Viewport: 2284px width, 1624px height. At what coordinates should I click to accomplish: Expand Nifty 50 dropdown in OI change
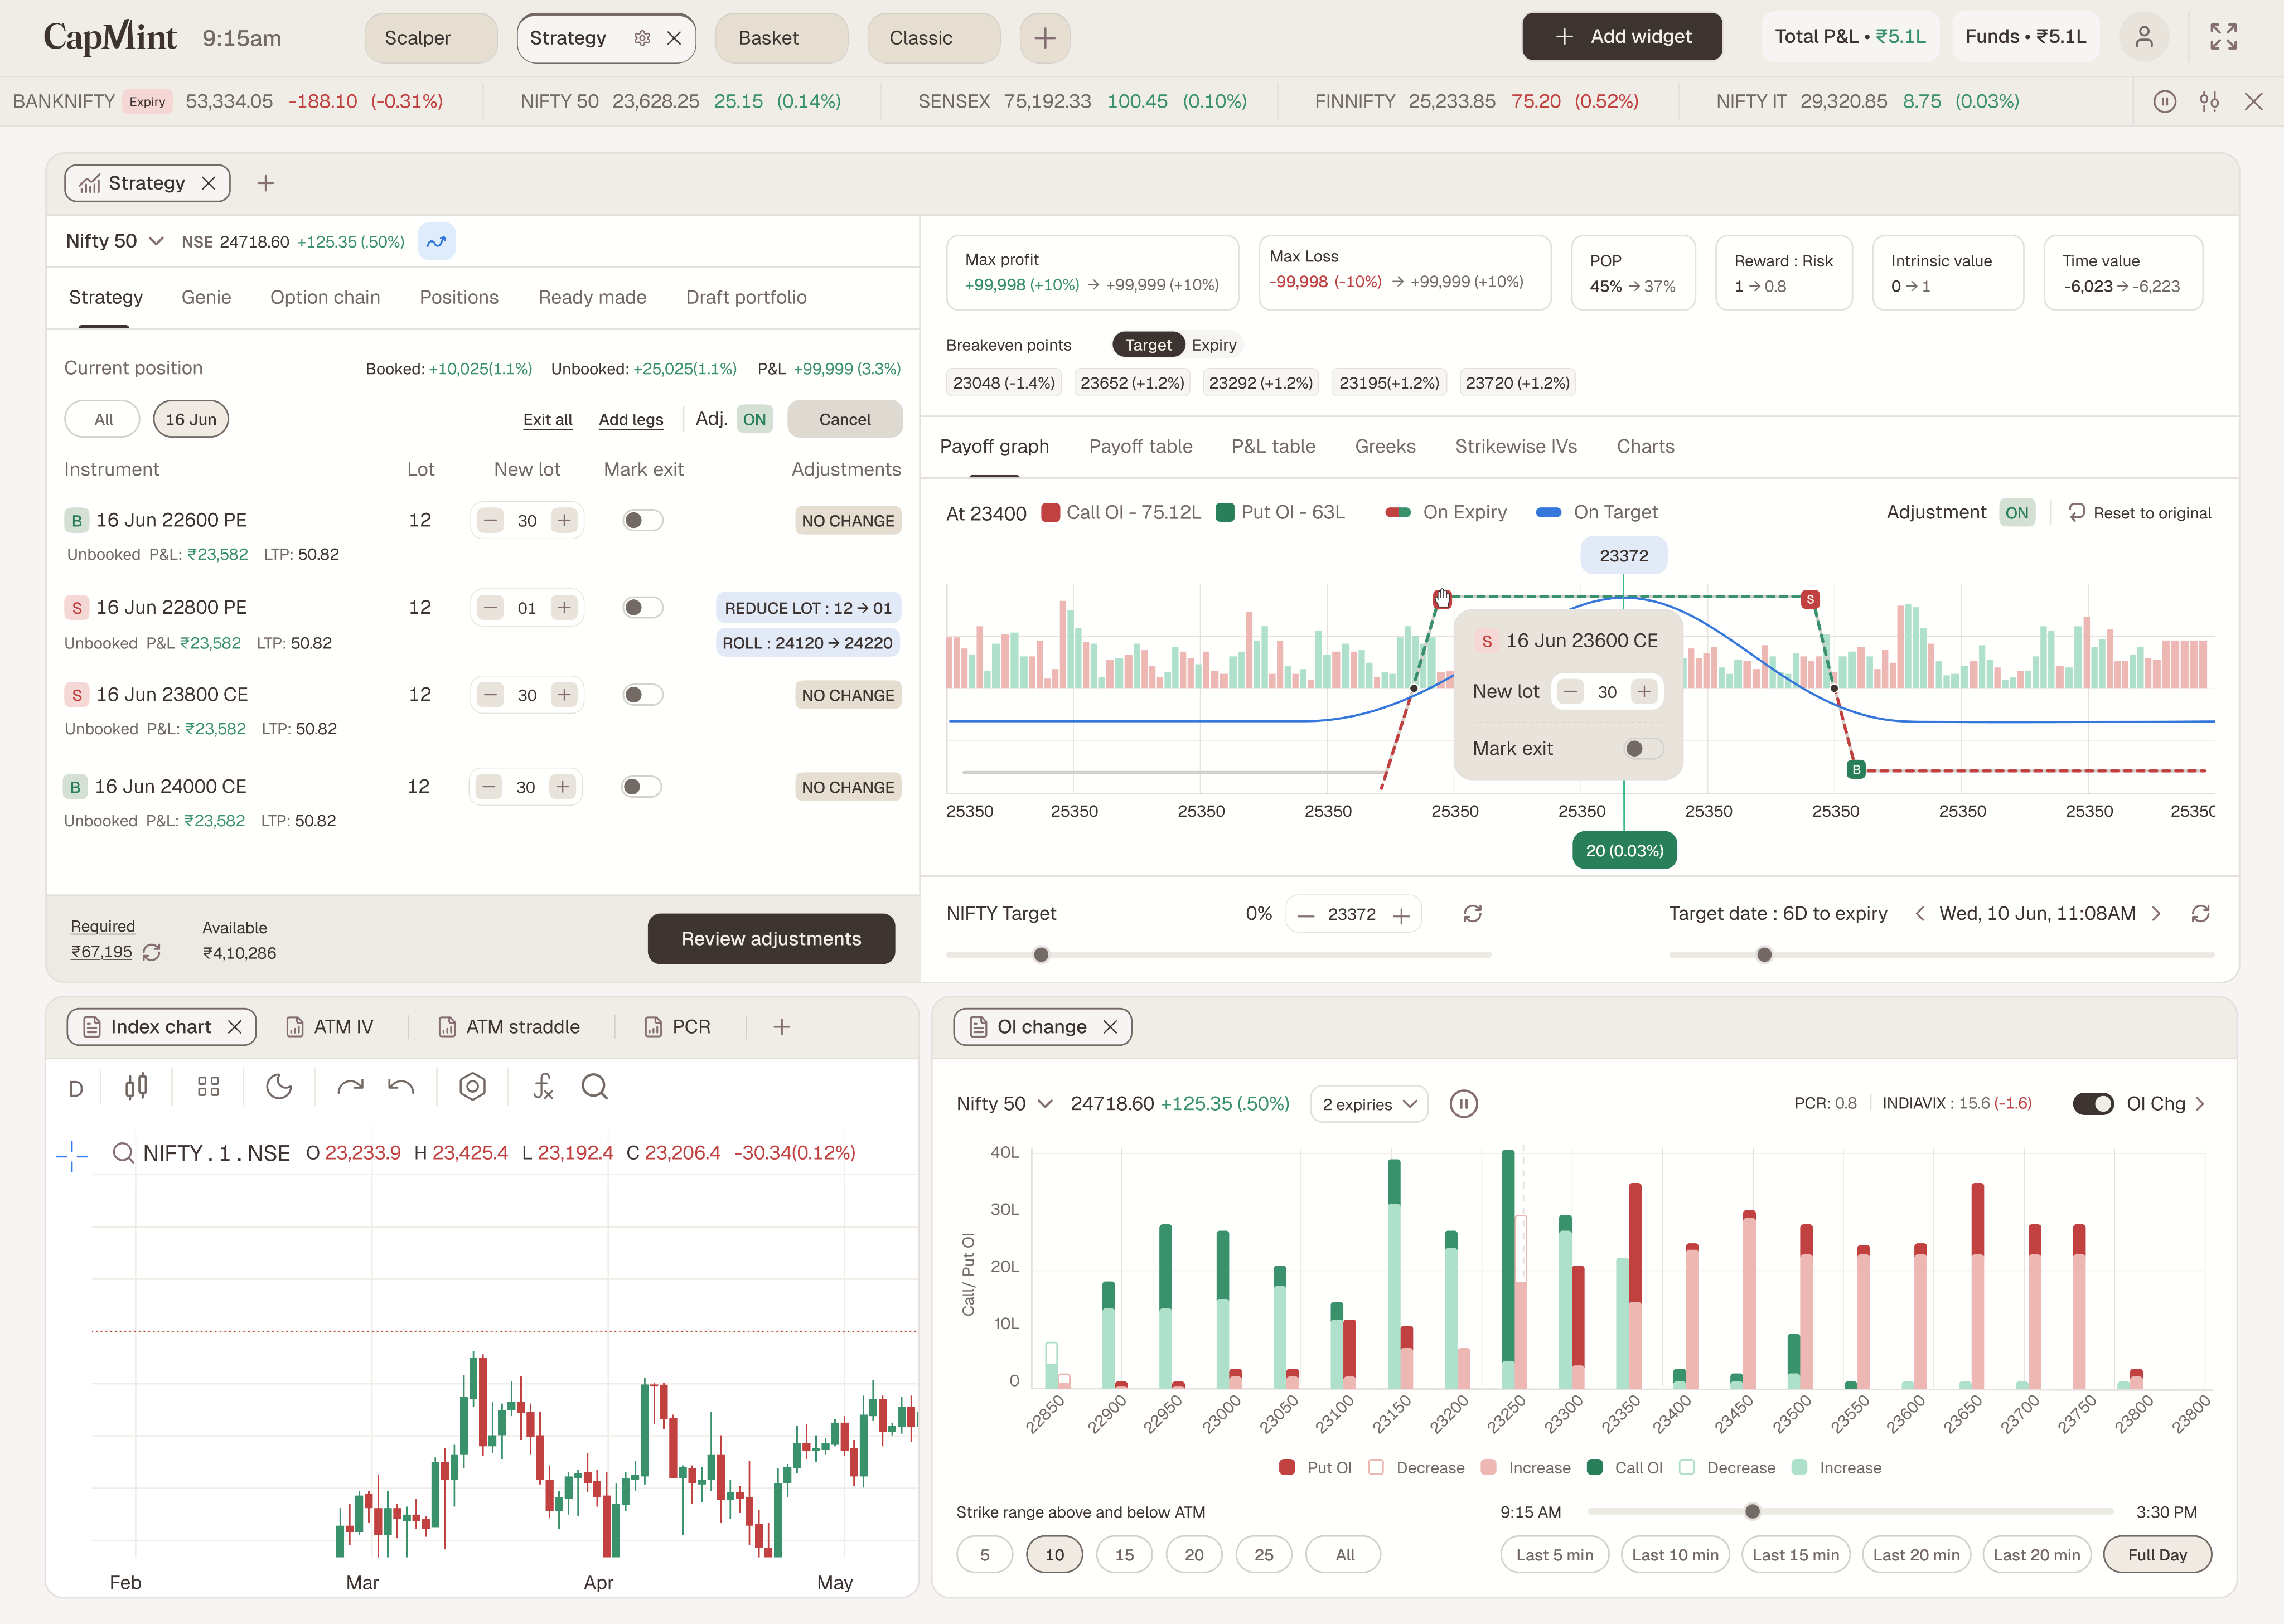click(x=1004, y=1104)
